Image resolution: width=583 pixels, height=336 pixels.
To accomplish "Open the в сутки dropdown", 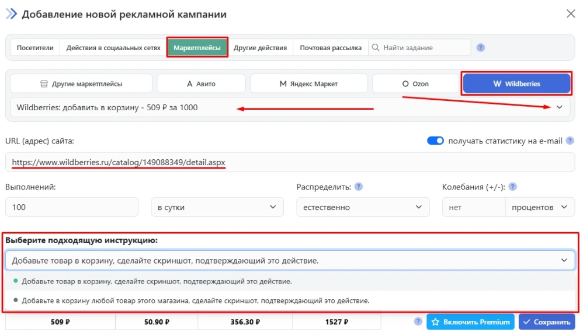I will coord(217,207).
